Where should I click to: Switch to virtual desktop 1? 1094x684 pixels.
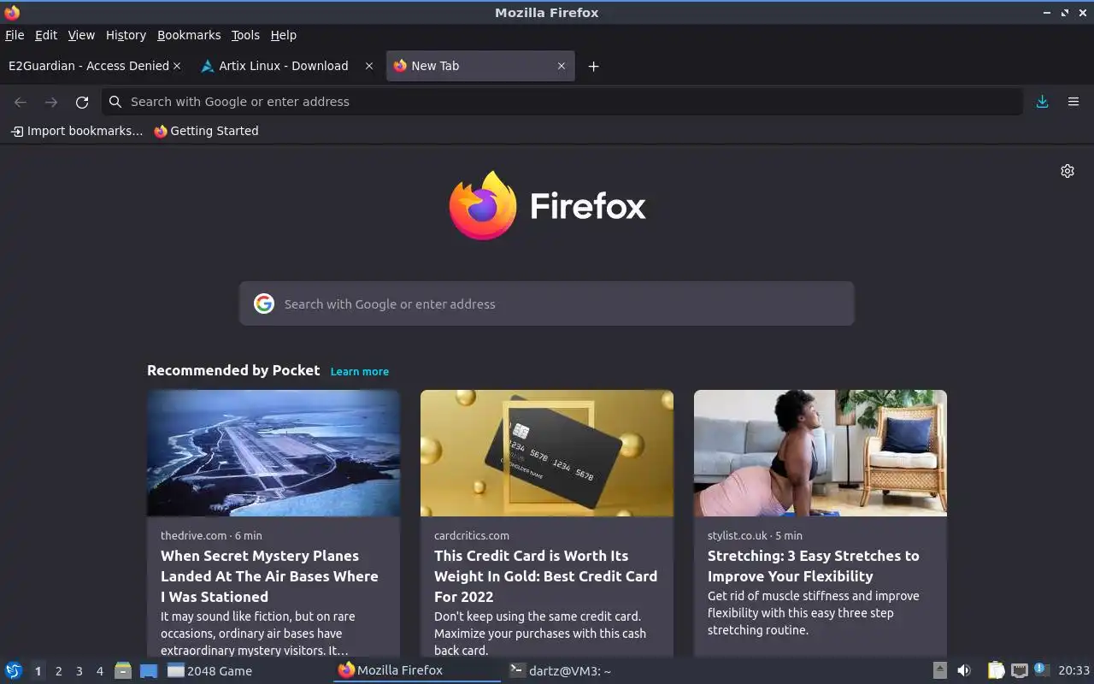(38, 671)
